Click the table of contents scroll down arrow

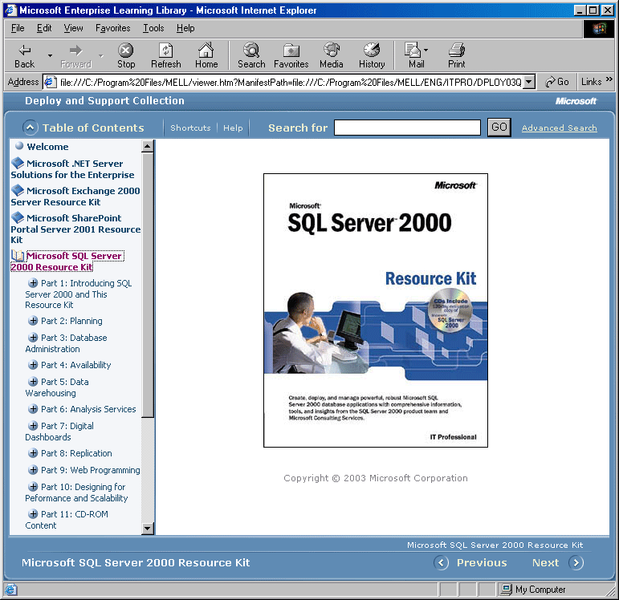147,528
